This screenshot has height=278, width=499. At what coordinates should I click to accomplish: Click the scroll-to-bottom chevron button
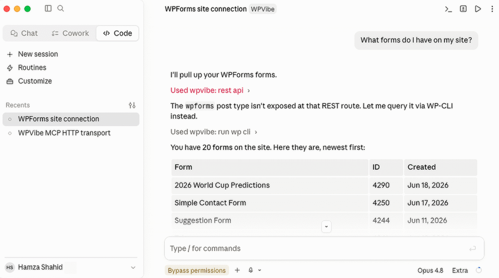point(326,226)
